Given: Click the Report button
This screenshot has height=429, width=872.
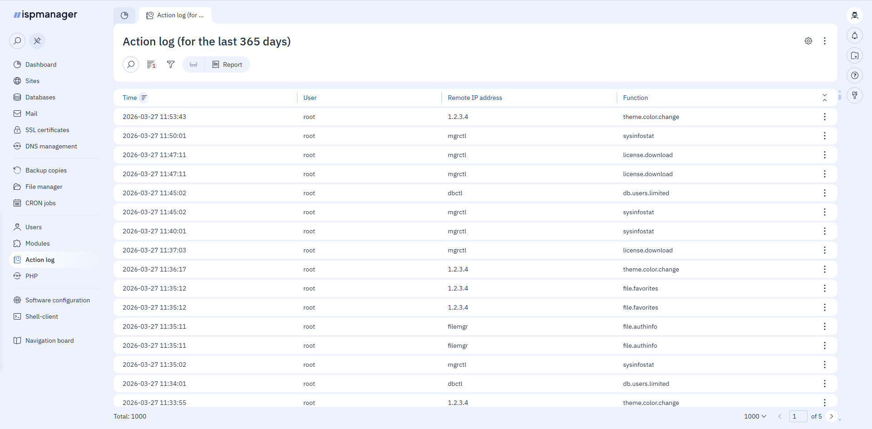Looking at the screenshot, I should (227, 64).
